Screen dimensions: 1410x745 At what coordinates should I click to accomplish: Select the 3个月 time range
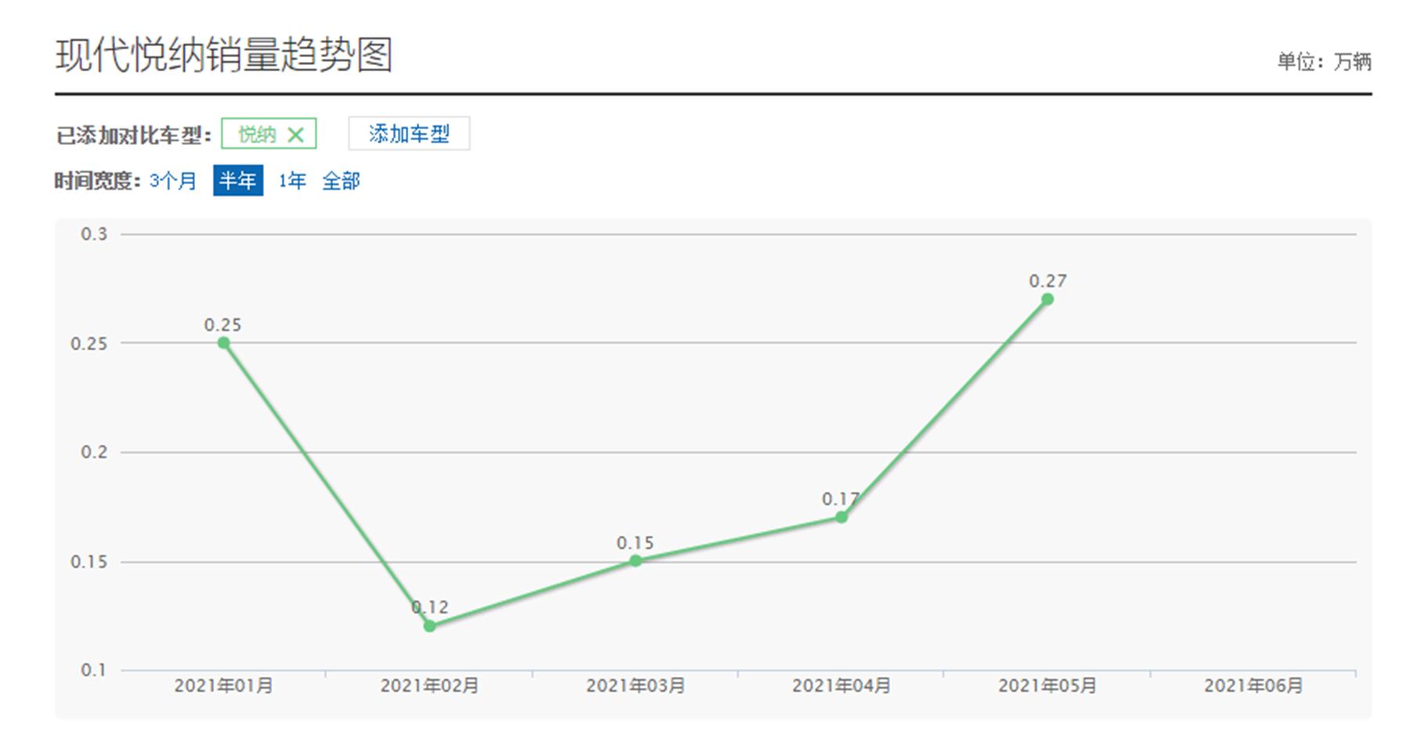(x=173, y=181)
